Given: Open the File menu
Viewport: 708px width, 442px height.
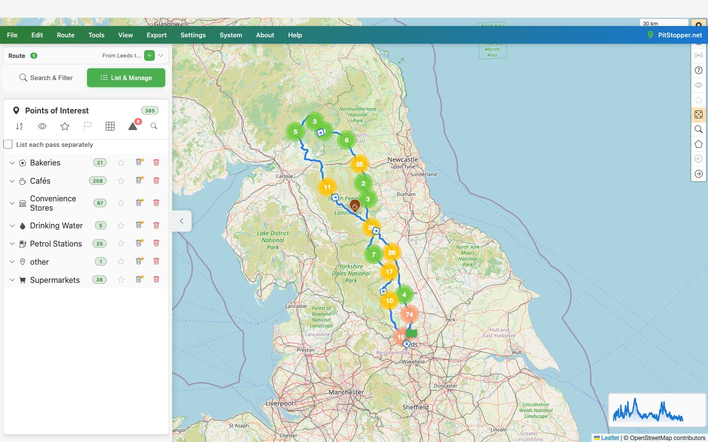Looking at the screenshot, I should 12,35.
